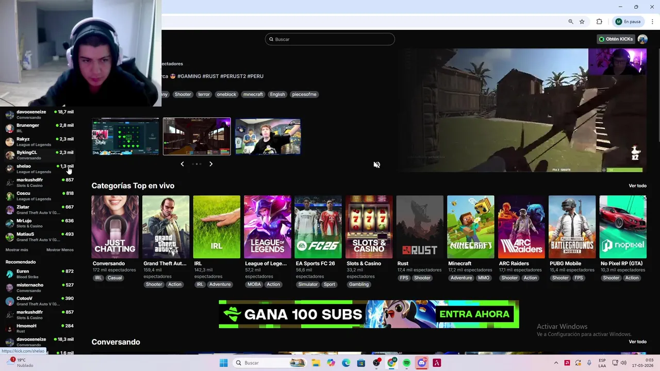Open BykingCL channel in sidebar
Image resolution: width=660 pixels, height=371 pixels.
(x=40, y=155)
